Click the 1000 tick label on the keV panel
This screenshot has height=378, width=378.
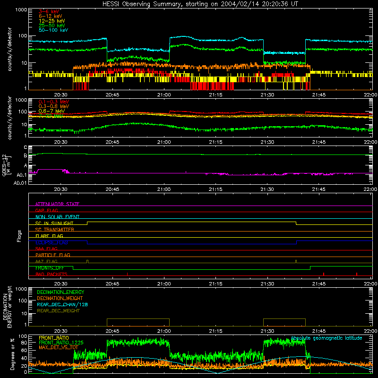point(21,10)
